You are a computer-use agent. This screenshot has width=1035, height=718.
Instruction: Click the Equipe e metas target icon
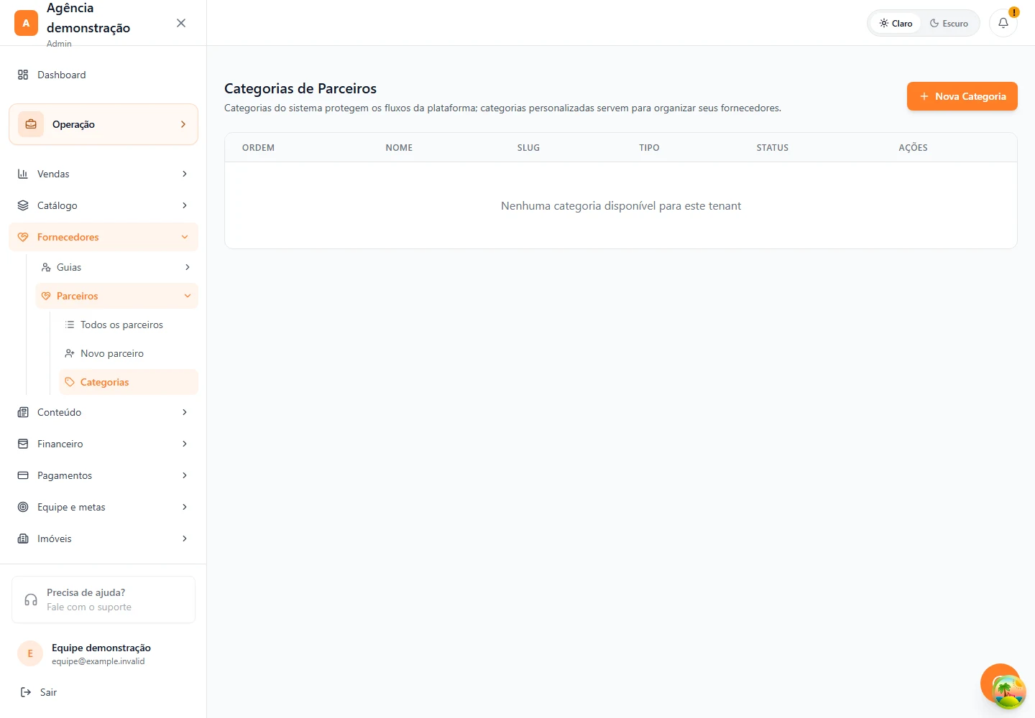(23, 507)
